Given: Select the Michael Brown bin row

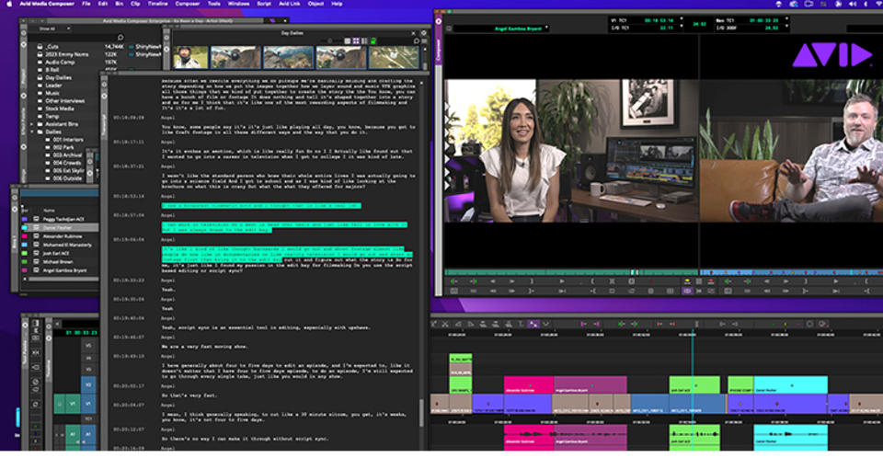Looking at the screenshot, I should [x=60, y=262].
